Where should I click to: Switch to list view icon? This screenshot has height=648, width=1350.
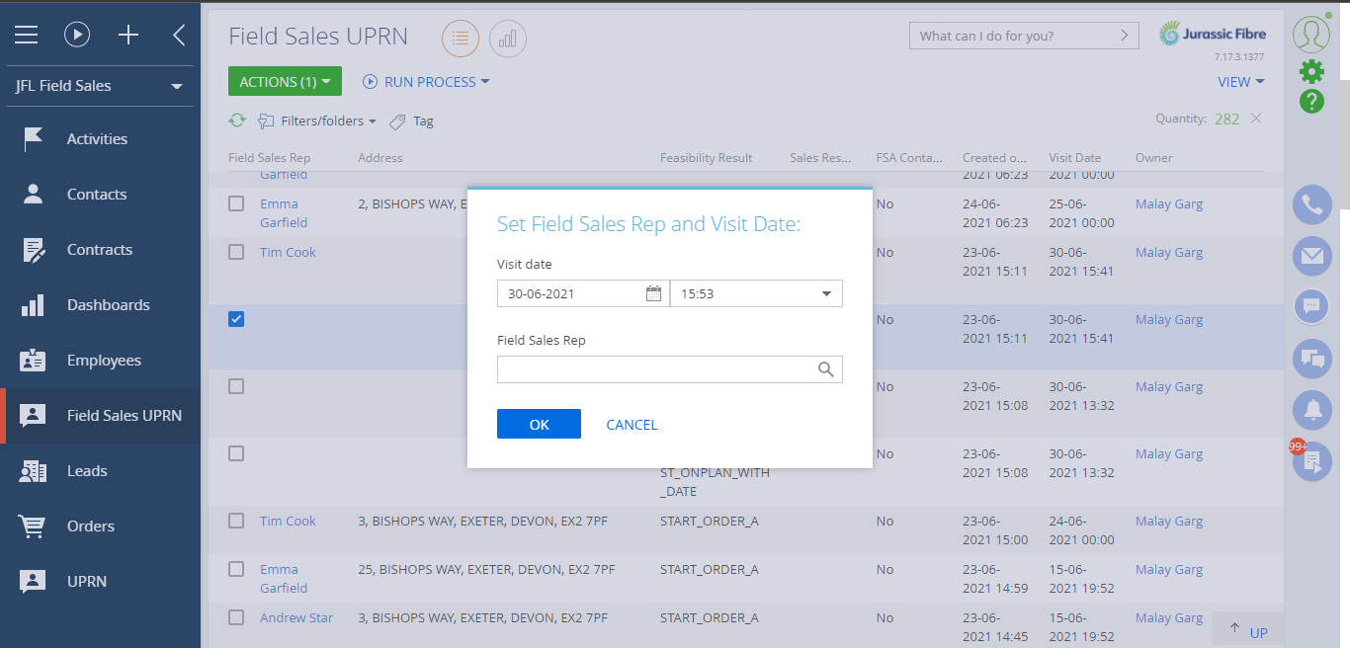point(460,39)
